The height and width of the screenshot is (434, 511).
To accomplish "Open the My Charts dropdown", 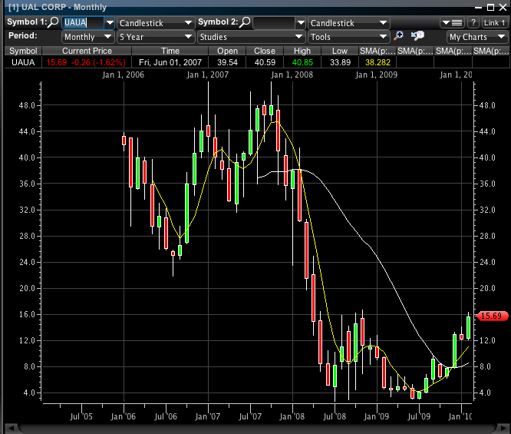I will [476, 36].
